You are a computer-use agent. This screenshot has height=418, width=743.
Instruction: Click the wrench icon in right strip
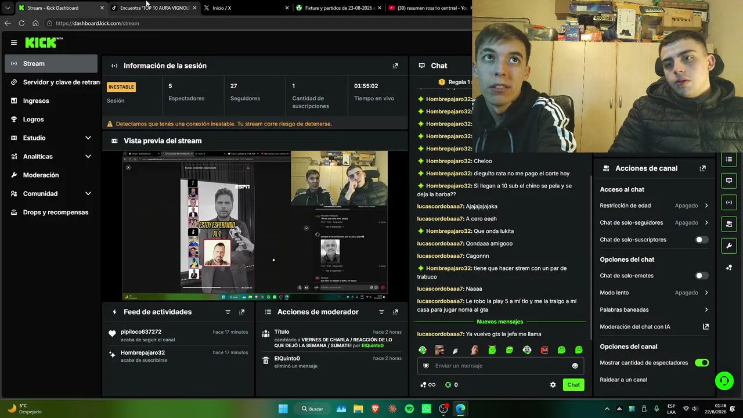click(729, 246)
